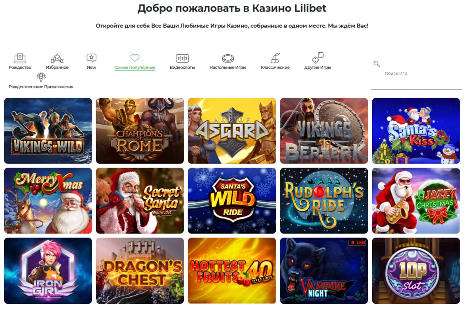465x310 pixels.
Task: Switch to the Самые Популярные tab label
Action: tap(135, 68)
